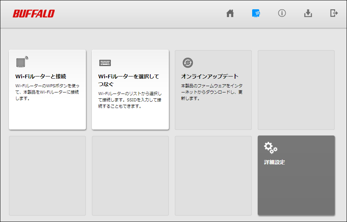The width and height of the screenshot is (347, 222).
Task: Click the gears icon on 詳細設定 tile
Action: (x=270, y=148)
